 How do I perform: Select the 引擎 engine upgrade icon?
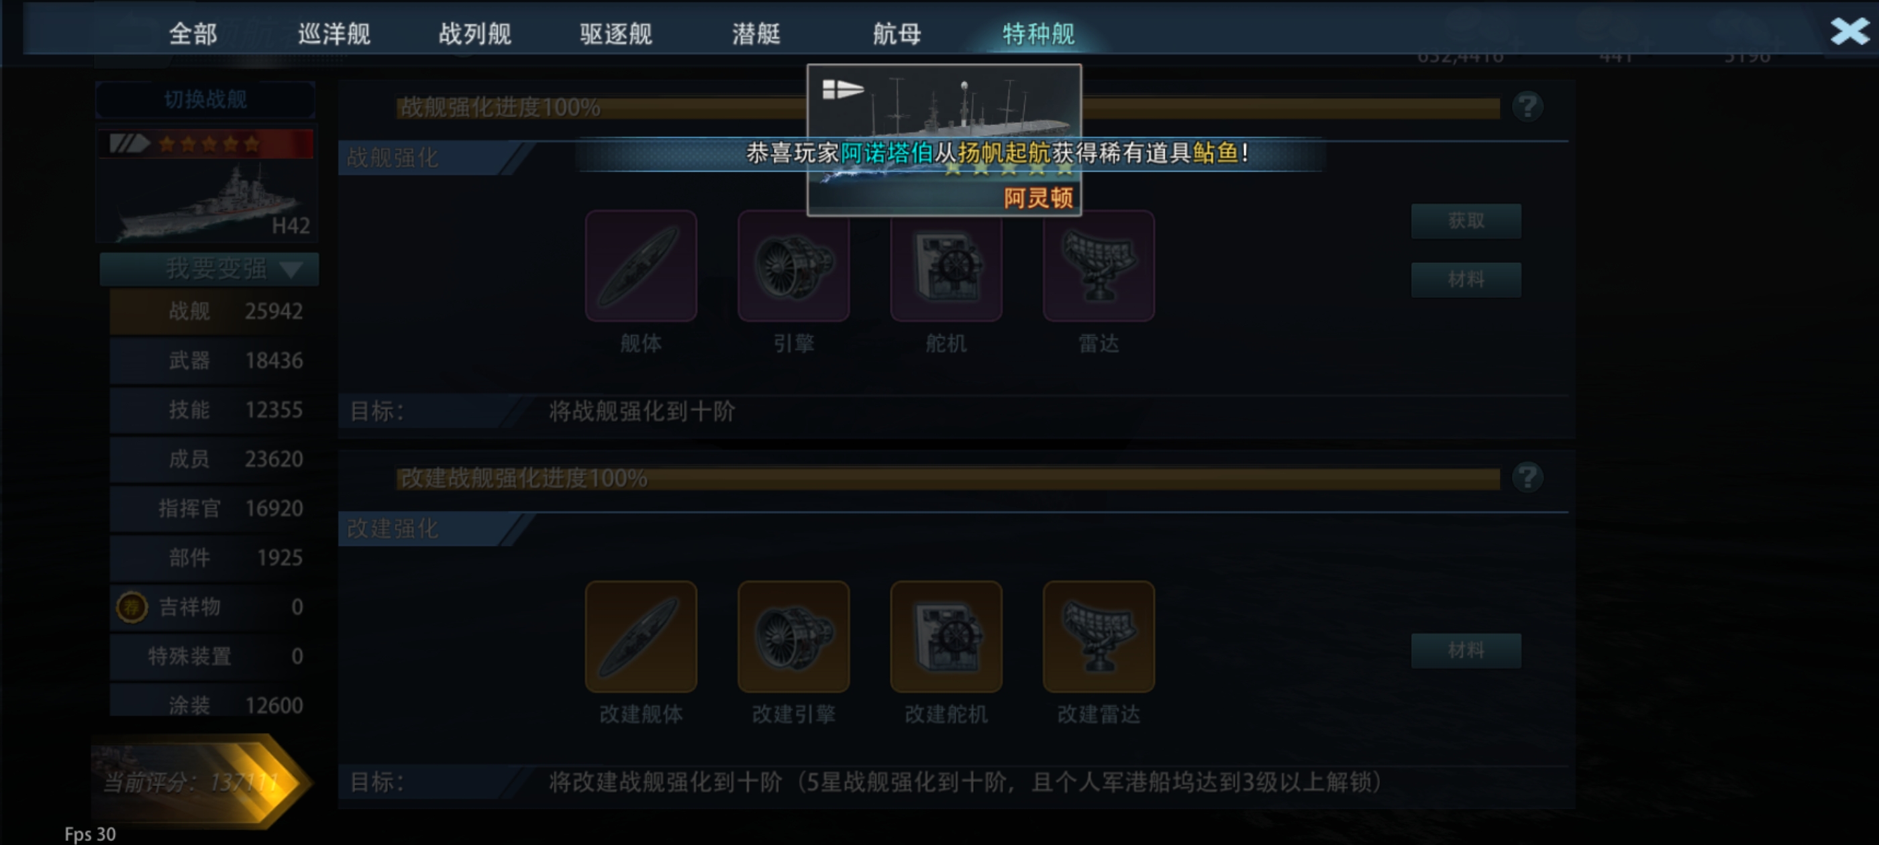793,266
